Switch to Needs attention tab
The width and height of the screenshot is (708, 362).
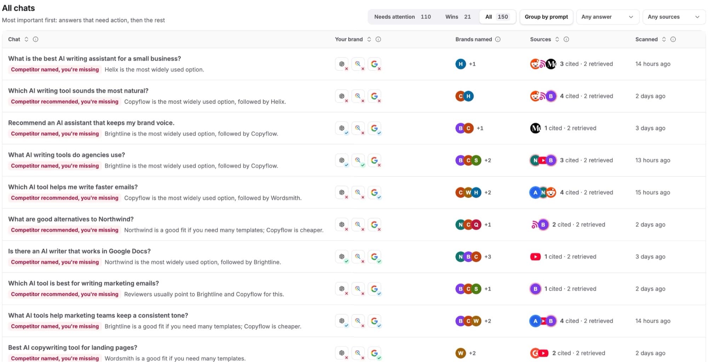click(x=402, y=17)
